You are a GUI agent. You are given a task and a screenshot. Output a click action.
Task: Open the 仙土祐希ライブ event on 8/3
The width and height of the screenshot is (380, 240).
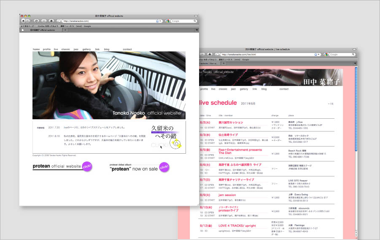(228, 135)
